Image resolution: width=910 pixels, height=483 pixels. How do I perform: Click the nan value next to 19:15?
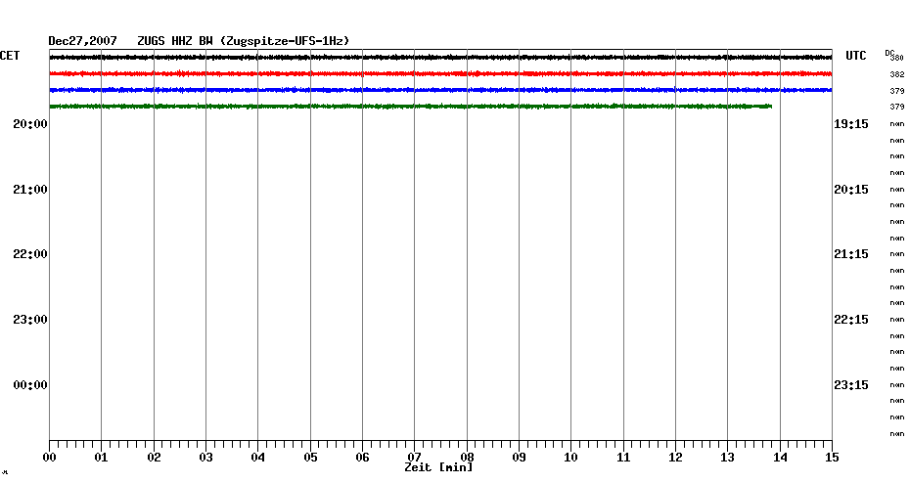pos(896,124)
